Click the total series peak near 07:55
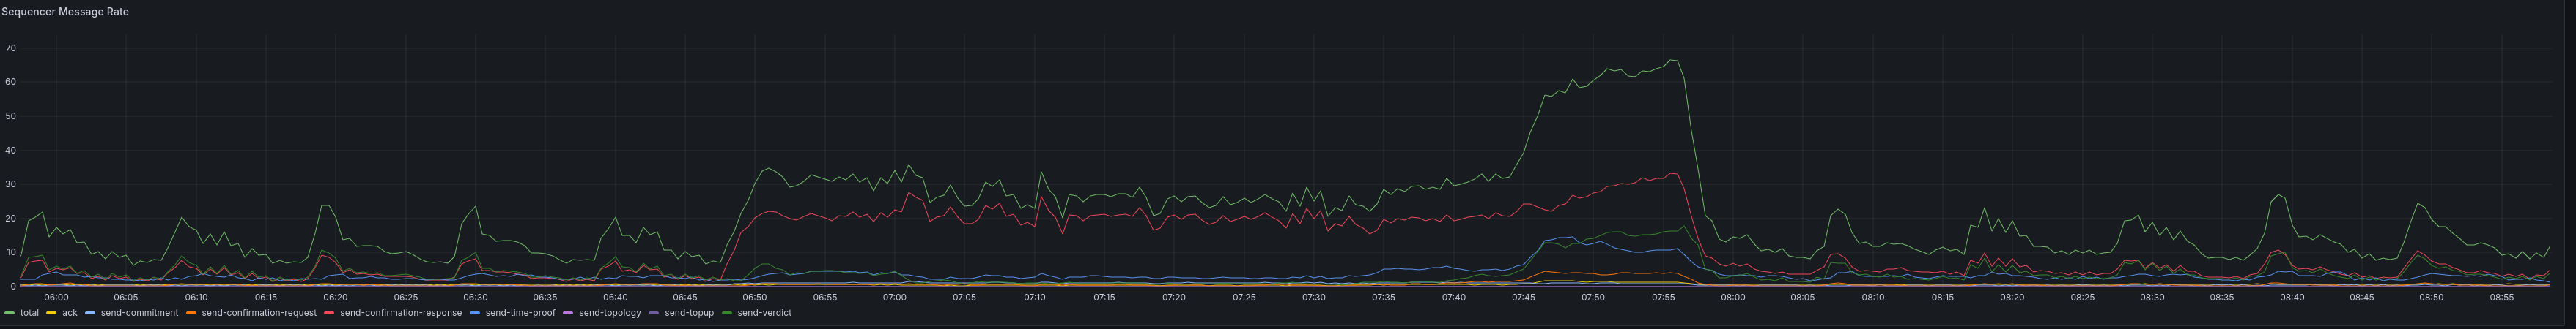The image size is (2576, 329). coord(1672,61)
